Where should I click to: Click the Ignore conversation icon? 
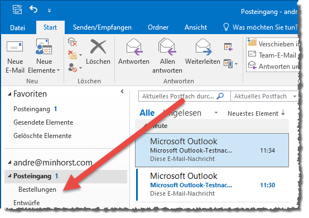[73, 42]
